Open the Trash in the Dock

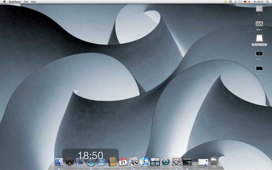(x=214, y=162)
